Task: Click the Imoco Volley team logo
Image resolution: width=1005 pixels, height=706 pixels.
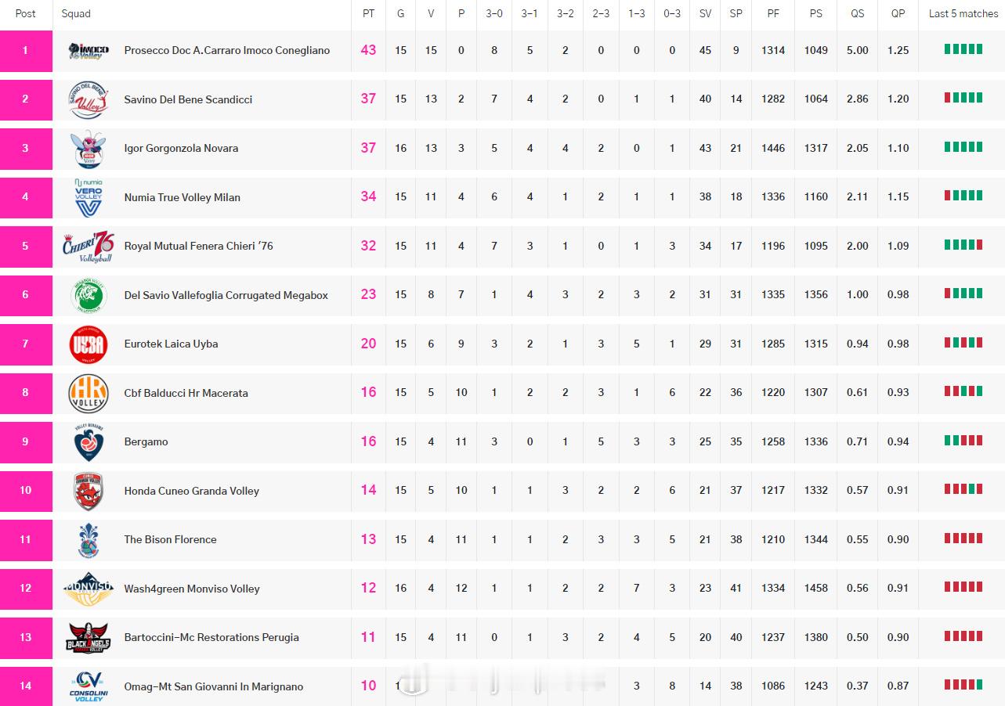Action: tap(89, 51)
